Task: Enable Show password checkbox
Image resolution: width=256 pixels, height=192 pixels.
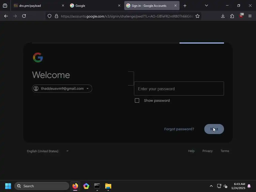Action: [137, 100]
